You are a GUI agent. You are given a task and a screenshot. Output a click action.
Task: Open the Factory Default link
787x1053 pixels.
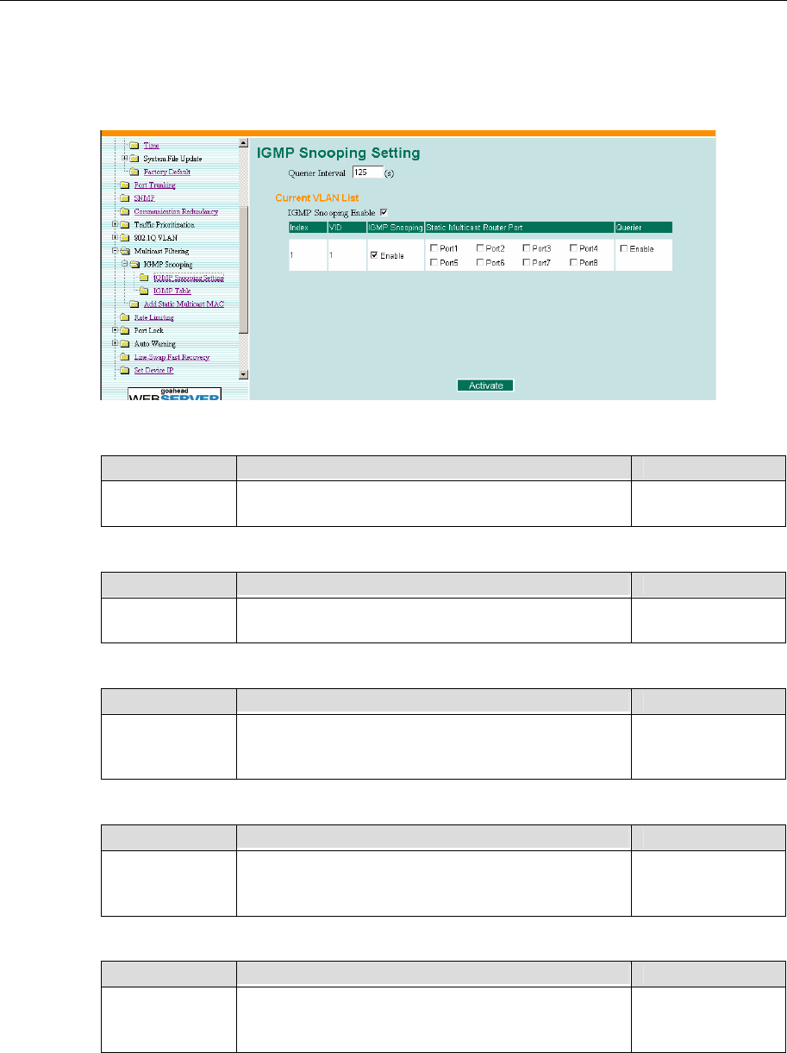click(x=166, y=172)
